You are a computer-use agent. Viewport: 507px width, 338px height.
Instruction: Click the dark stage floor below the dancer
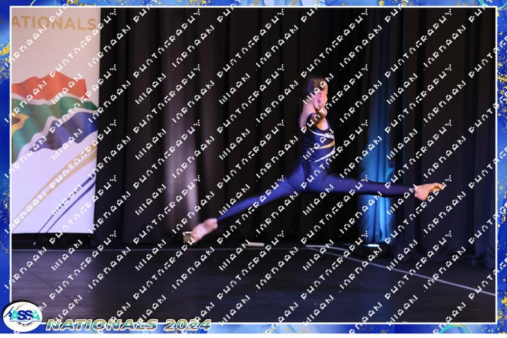(x=270, y=284)
